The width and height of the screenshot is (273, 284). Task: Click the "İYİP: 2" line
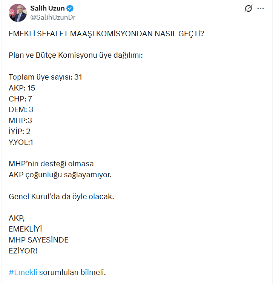click(20, 132)
